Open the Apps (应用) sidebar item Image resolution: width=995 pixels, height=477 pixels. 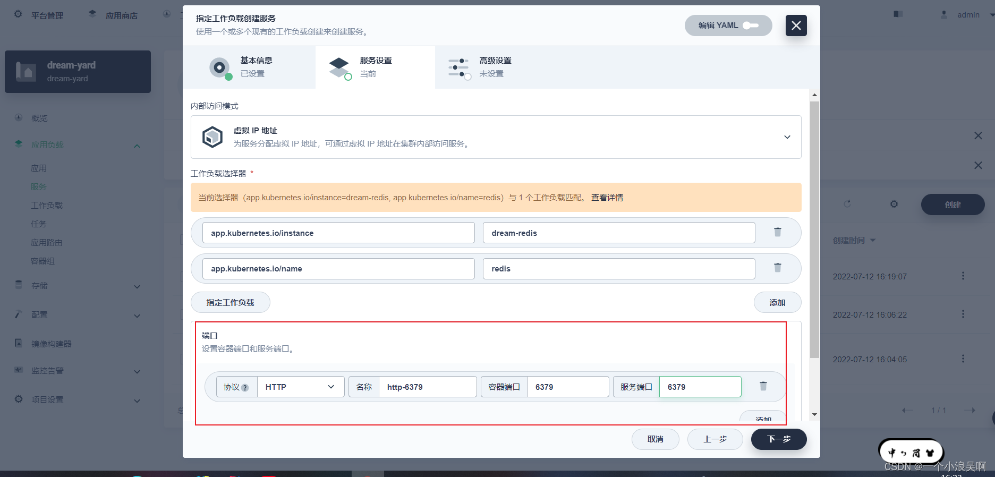[x=39, y=168]
